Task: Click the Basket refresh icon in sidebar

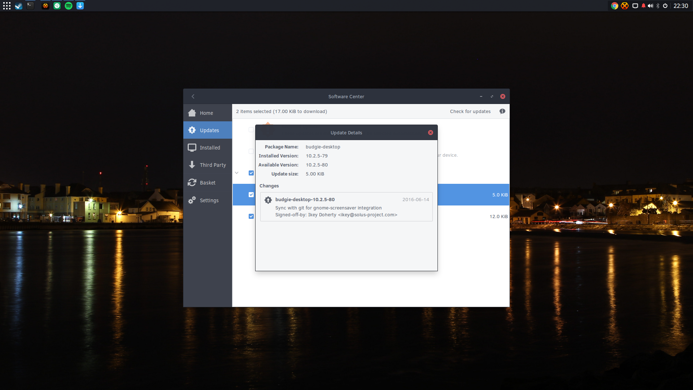Action: click(x=192, y=182)
